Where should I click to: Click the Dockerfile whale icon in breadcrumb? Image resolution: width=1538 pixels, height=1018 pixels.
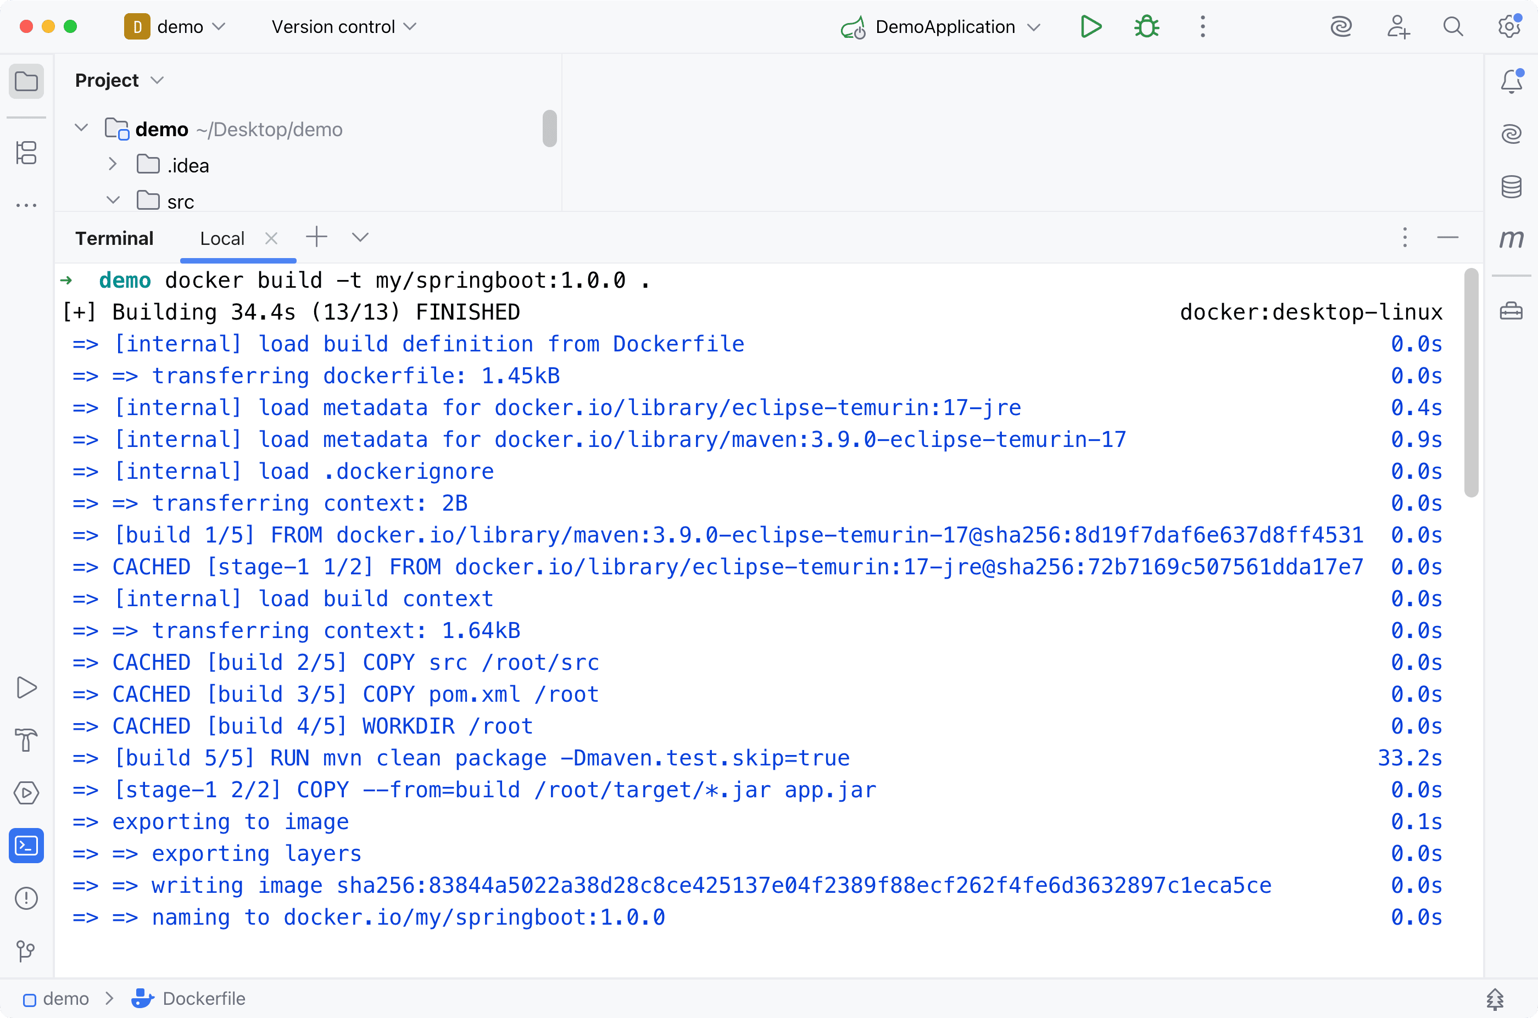pyautogui.click(x=143, y=999)
